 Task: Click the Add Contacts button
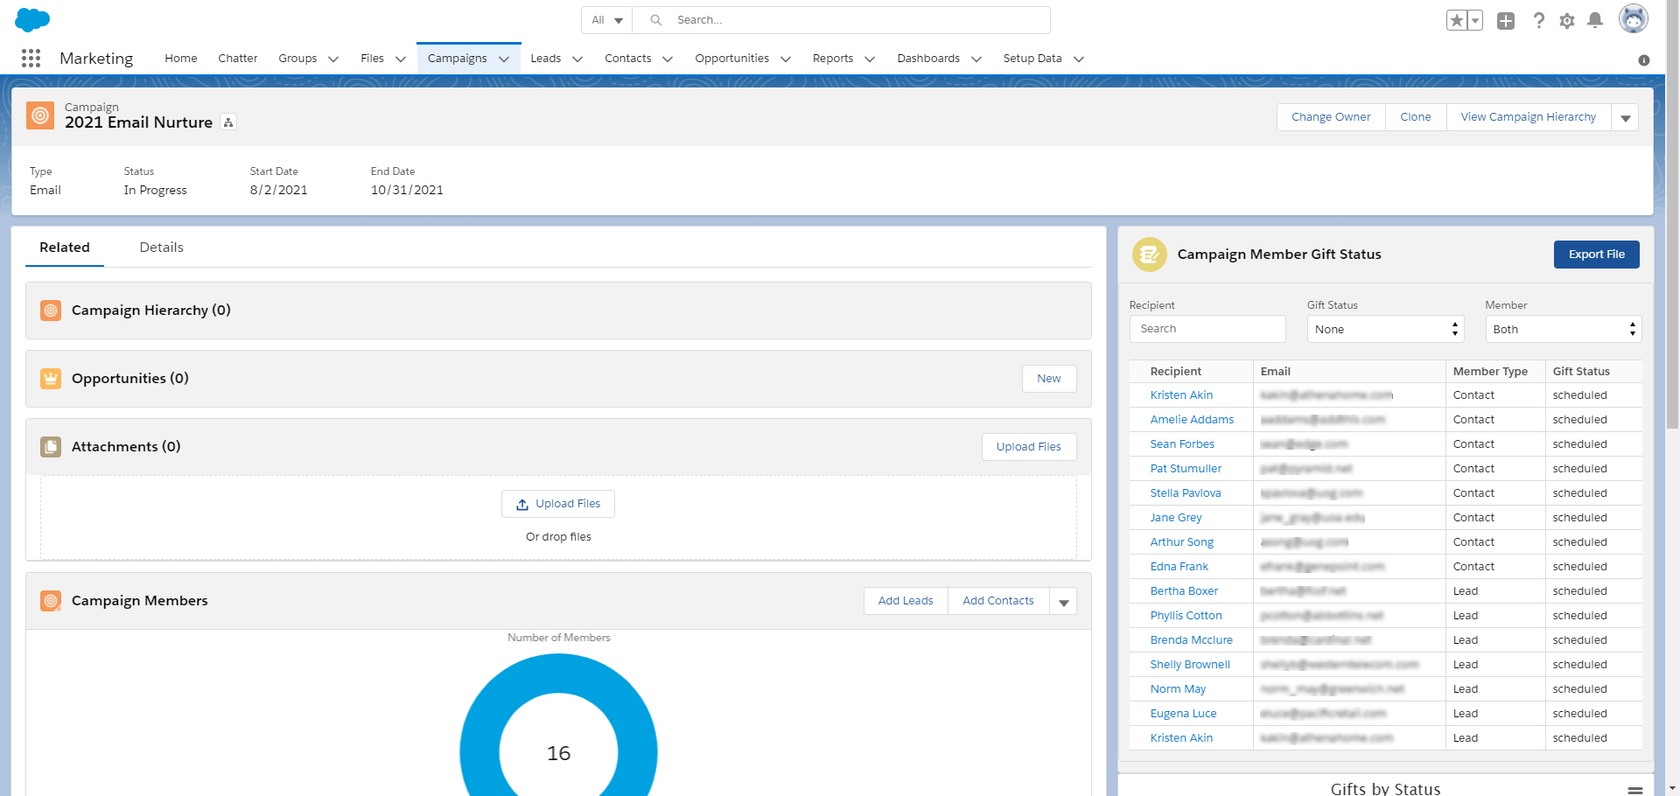tap(998, 601)
